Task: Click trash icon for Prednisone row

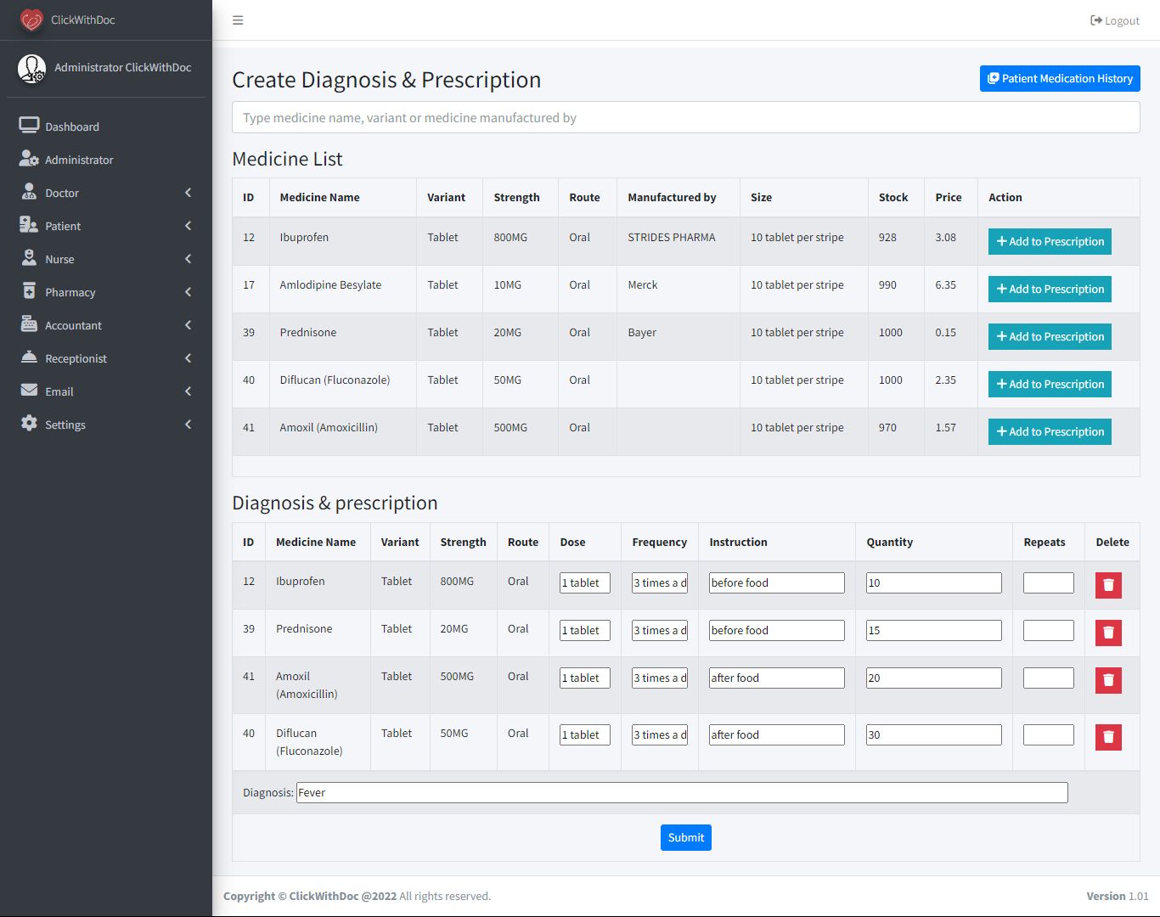Action: [1108, 633]
